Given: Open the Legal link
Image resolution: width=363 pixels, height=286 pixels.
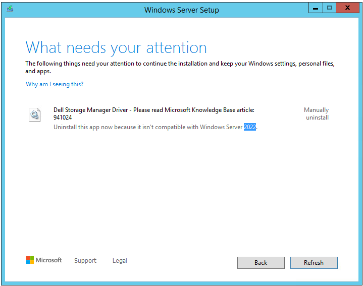Looking at the screenshot, I should pyautogui.click(x=120, y=261).
